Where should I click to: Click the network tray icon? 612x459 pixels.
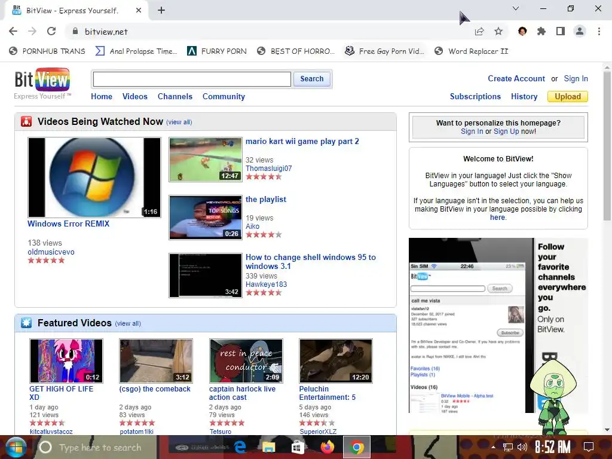pyautogui.click(x=507, y=447)
